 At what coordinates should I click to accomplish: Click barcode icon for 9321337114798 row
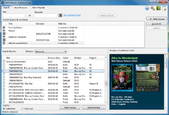point(4,34)
